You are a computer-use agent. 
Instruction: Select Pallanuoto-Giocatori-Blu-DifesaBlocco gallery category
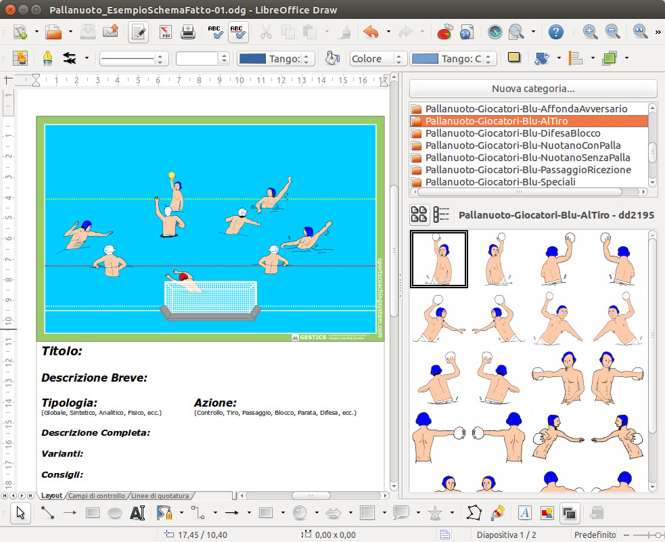click(x=512, y=133)
